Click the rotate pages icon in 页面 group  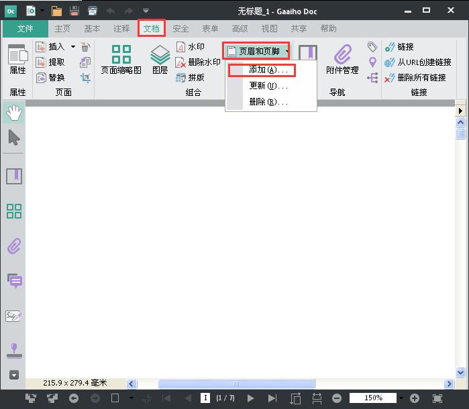[85, 62]
